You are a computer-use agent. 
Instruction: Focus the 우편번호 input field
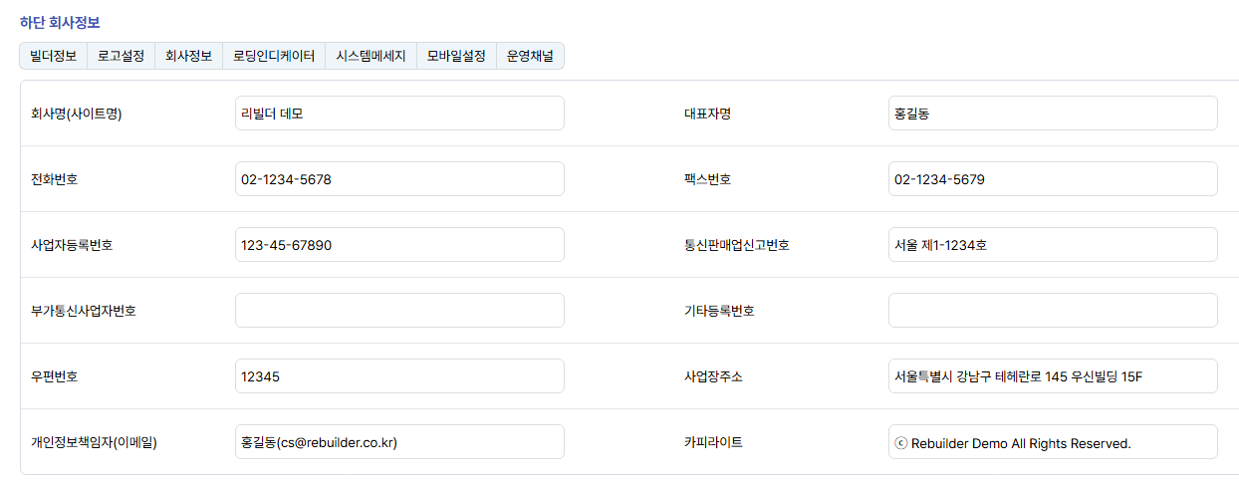click(x=399, y=376)
